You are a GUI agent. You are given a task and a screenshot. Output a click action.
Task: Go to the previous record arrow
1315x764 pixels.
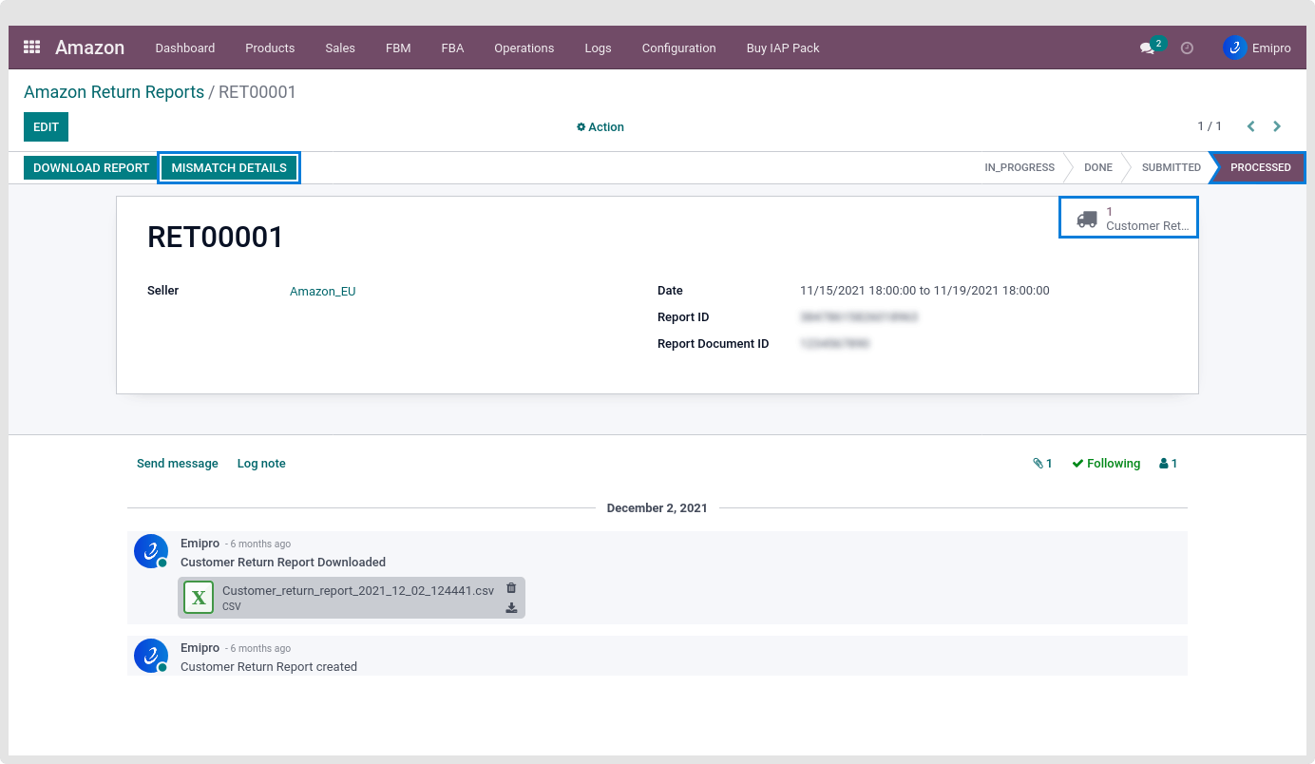pos(1250,126)
